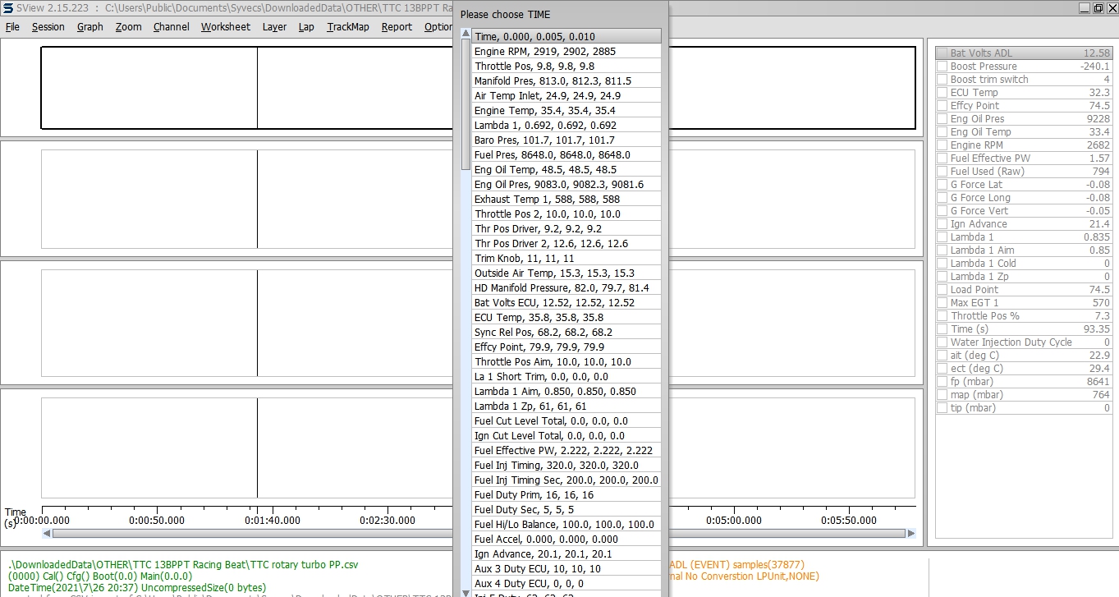Open the Channel menu
This screenshot has width=1119, height=597.
tap(171, 26)
